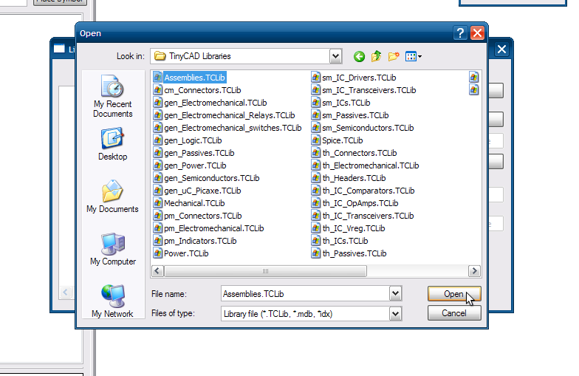
Task: Select My Computer in places bar
Action: (x=113, y=250)
